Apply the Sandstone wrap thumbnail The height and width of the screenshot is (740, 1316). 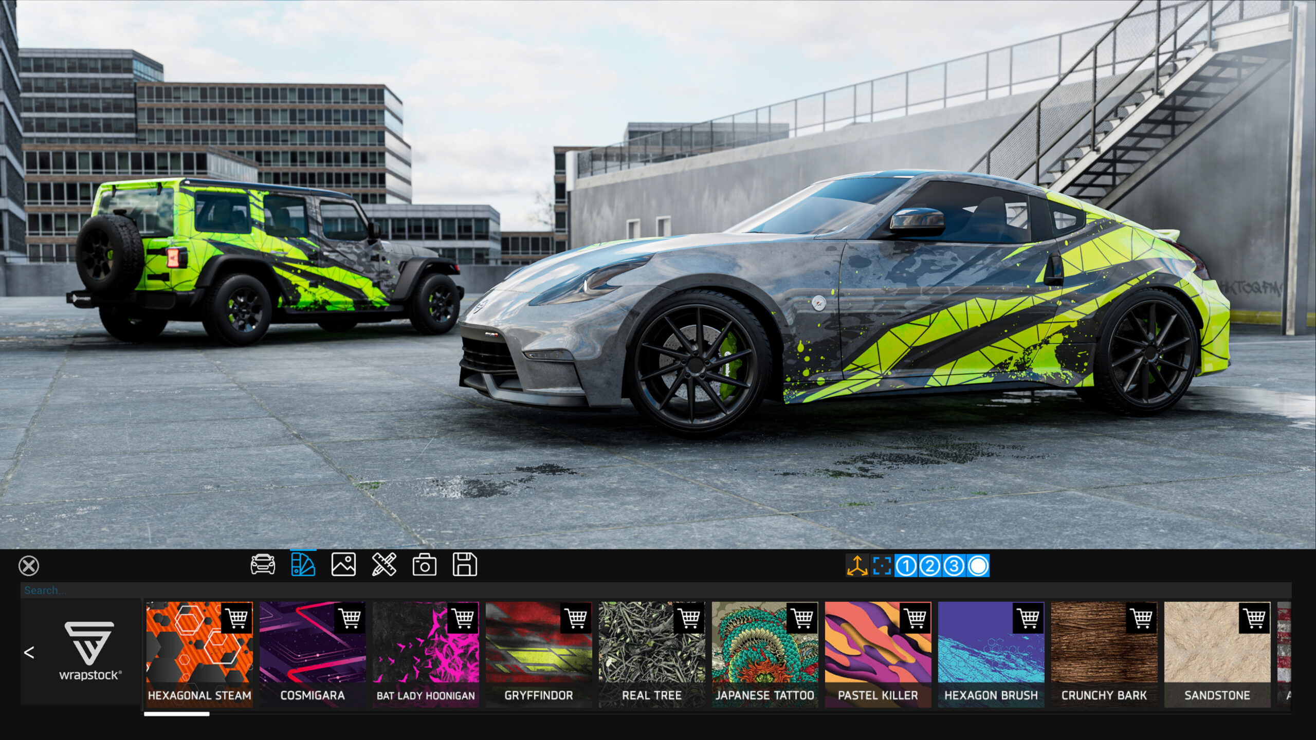pyautogui.click(x=1217, y=655)
